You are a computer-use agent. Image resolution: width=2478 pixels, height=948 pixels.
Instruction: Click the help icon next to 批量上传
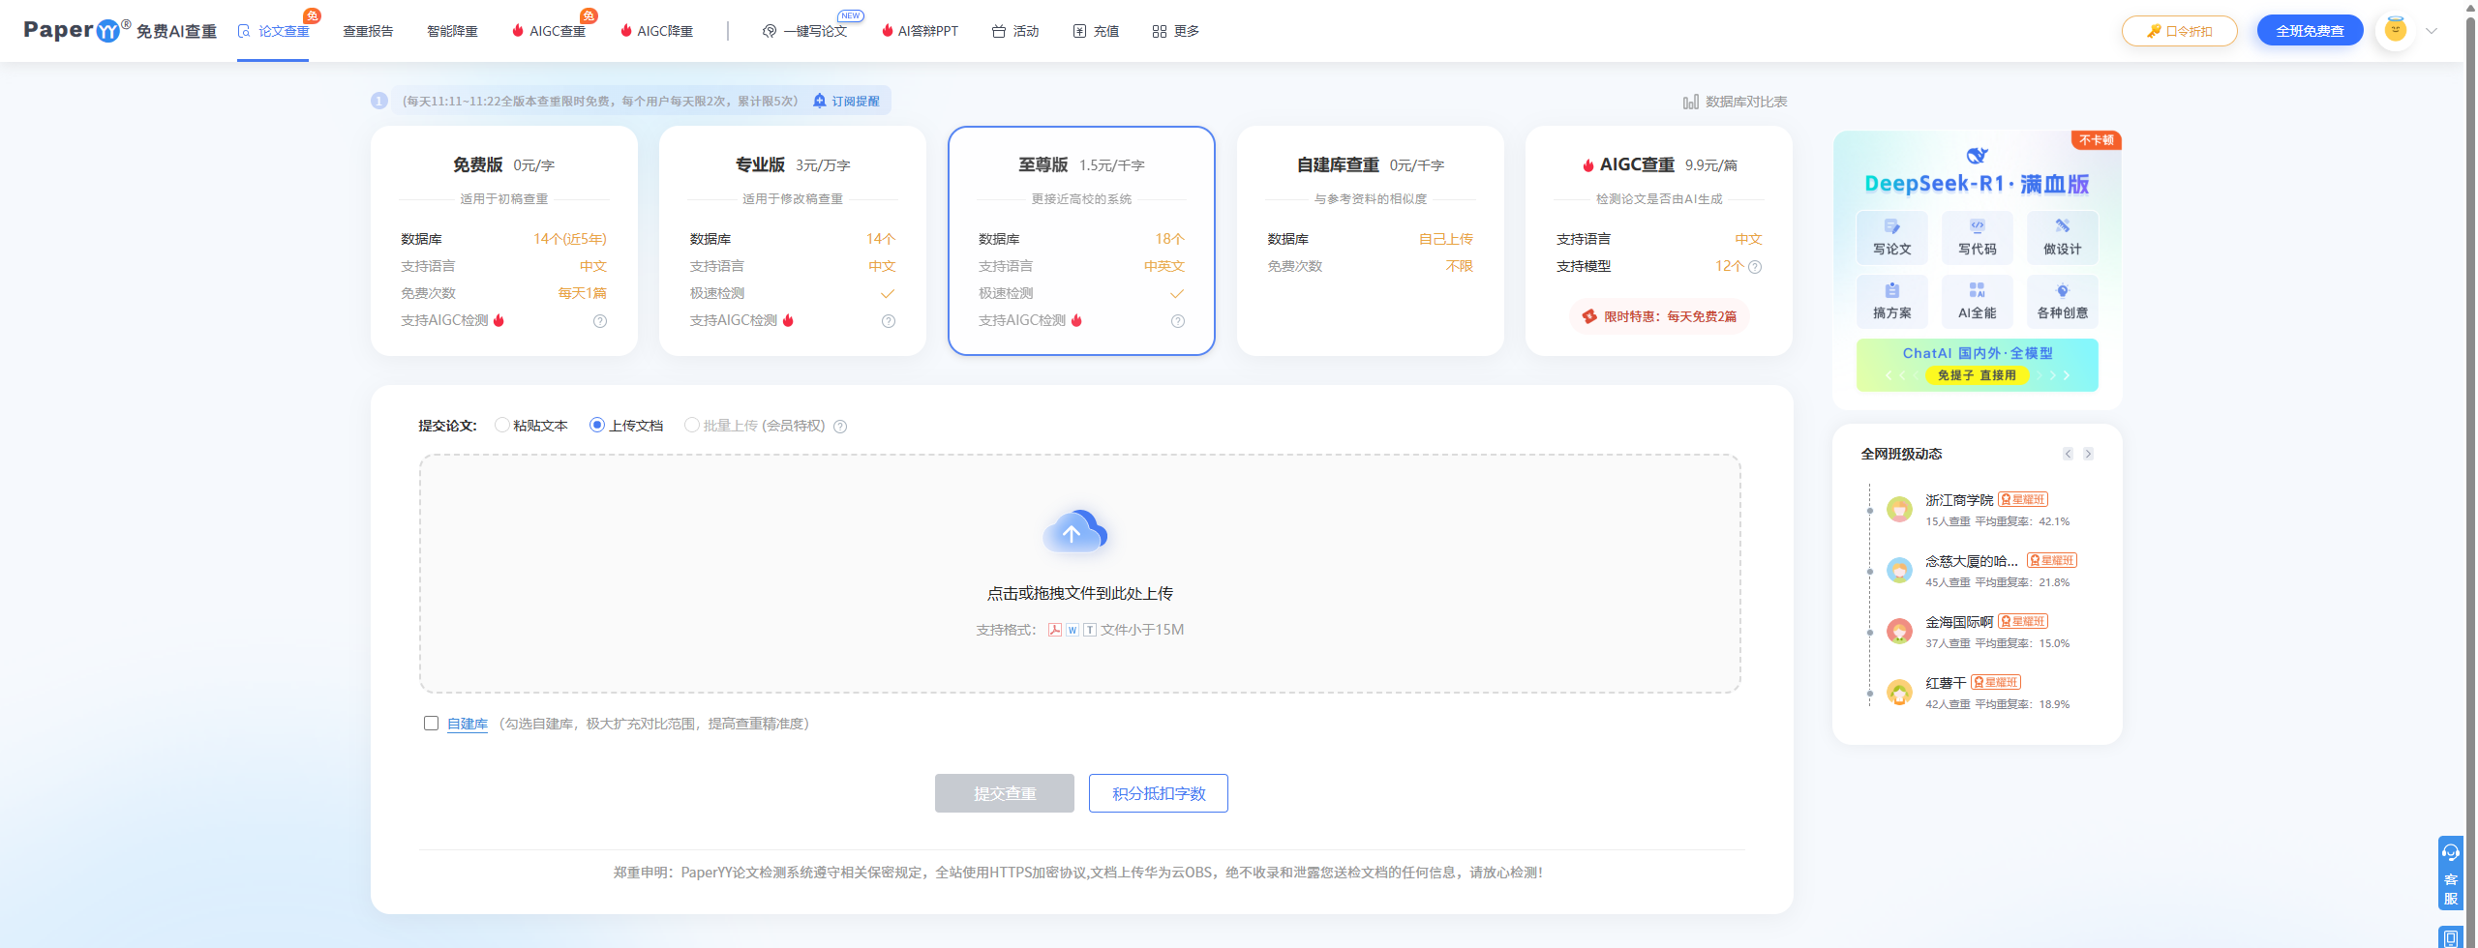coord(840,427)
